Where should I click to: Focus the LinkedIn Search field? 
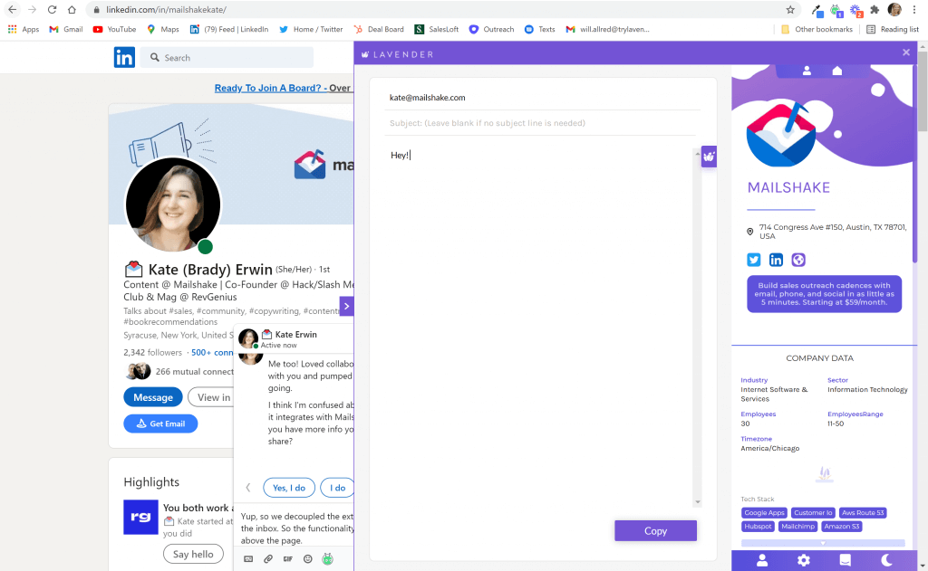[227, 57]
